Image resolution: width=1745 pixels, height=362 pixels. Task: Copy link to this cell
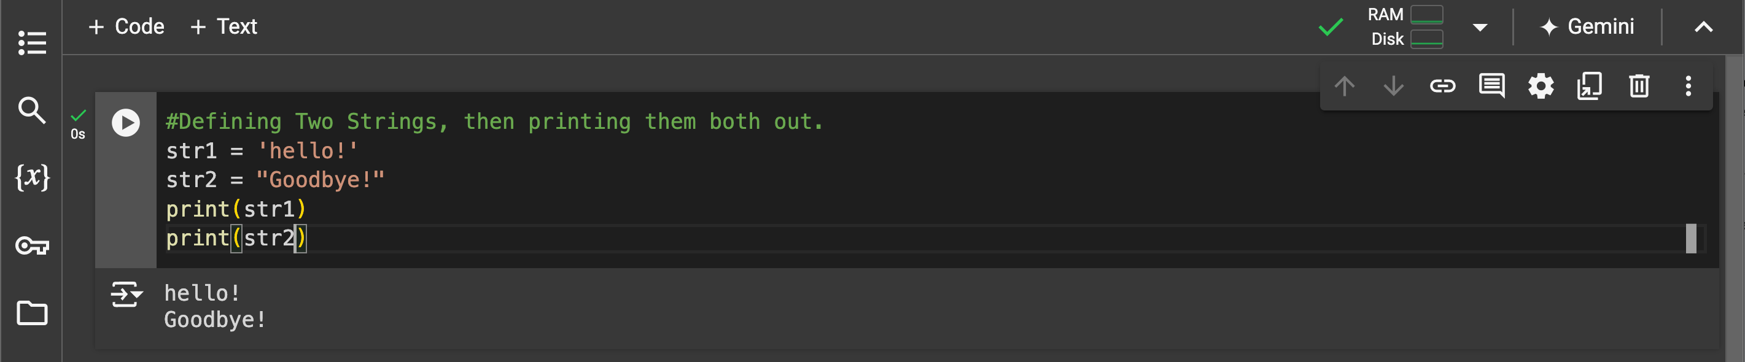point(1442,87)
